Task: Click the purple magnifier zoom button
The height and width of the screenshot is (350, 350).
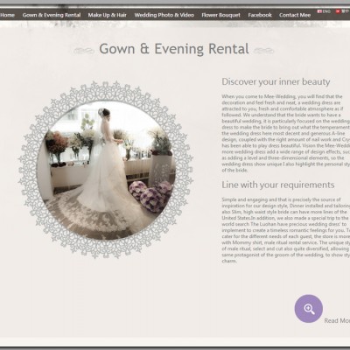Action: (x=309, y=309)
